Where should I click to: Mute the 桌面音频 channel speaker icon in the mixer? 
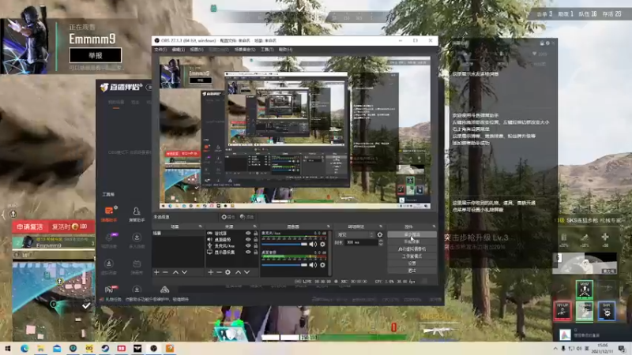(x=313, y=265)
